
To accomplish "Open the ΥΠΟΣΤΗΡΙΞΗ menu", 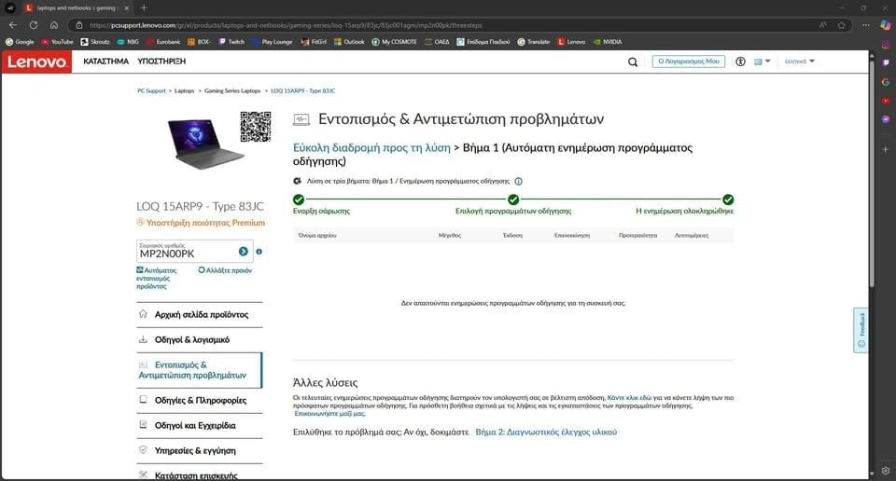I will (x=161, y=61).
